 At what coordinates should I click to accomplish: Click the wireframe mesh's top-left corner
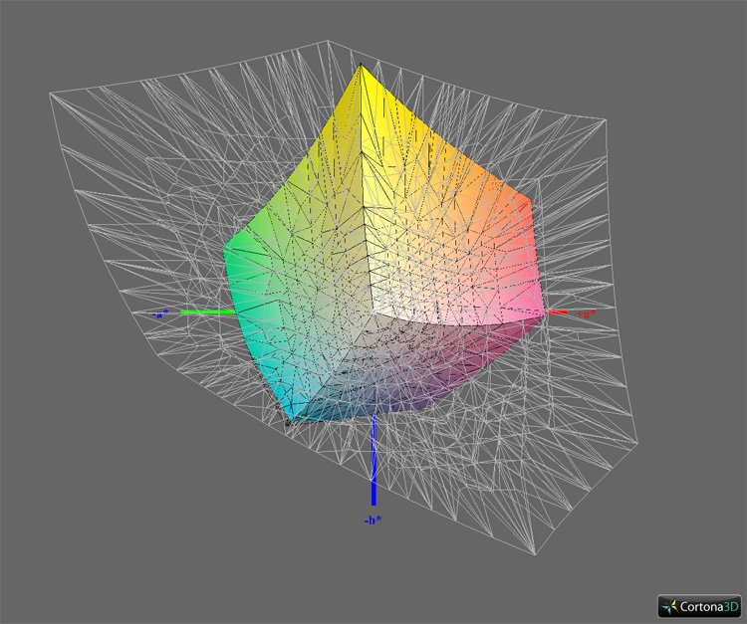(x=51, y=94)
